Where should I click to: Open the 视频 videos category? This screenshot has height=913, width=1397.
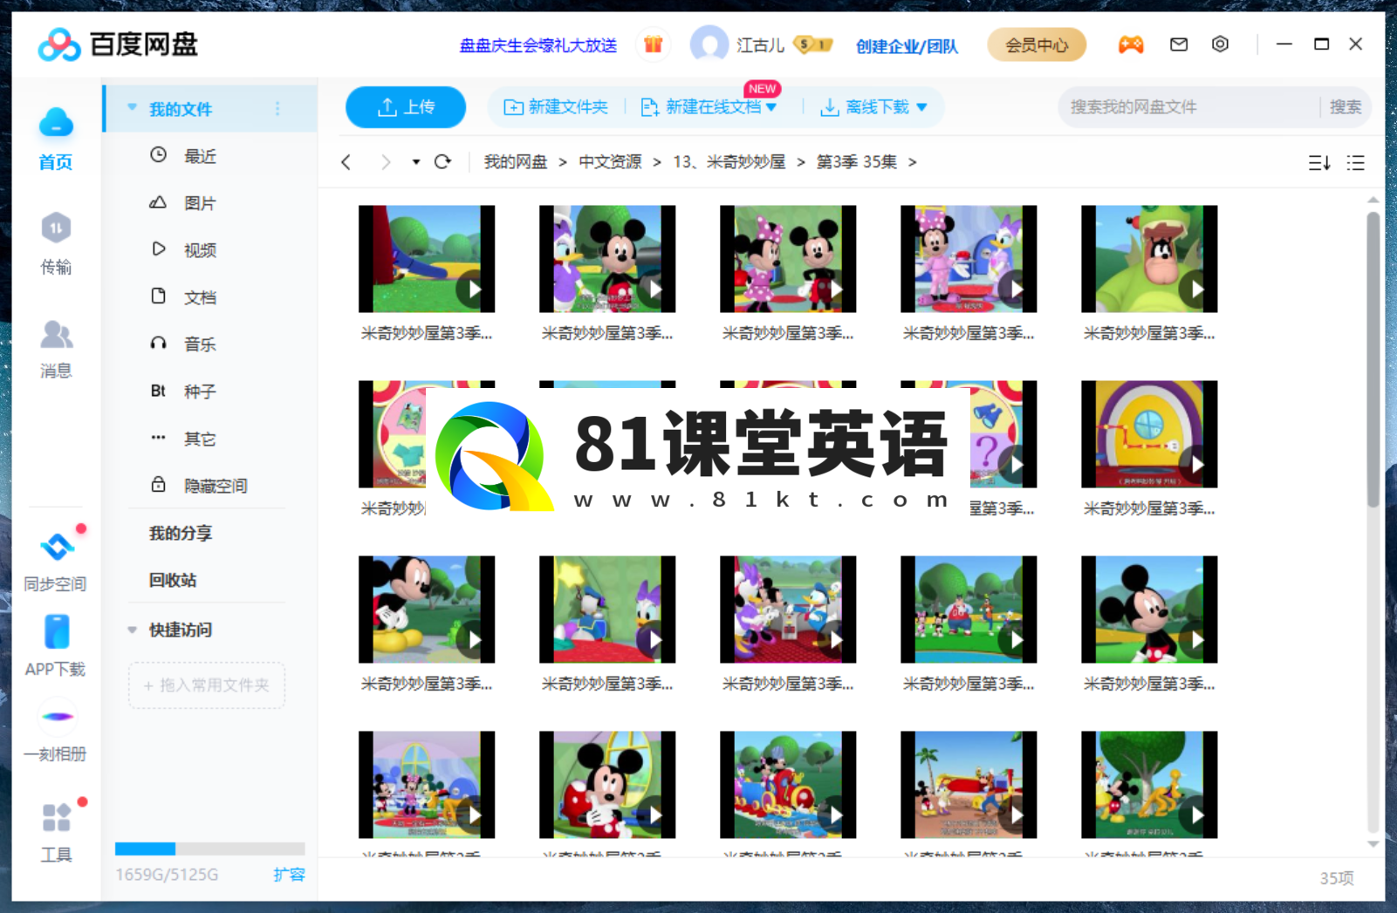click(x=200, y=250)
